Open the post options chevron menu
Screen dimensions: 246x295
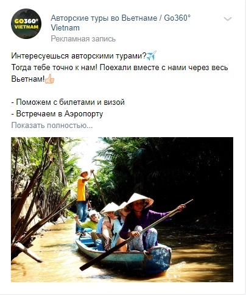(x=228, y=19)
